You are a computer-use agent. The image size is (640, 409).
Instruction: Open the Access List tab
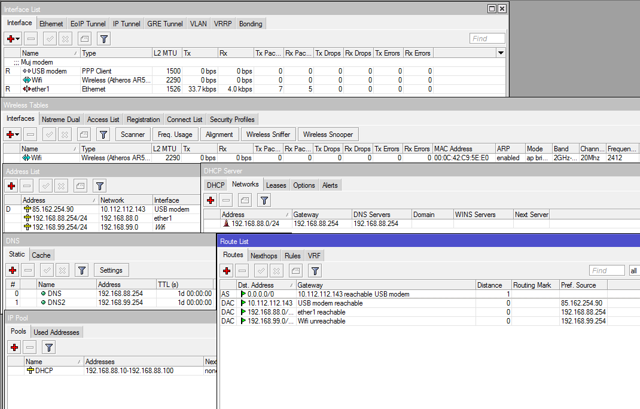103,119
